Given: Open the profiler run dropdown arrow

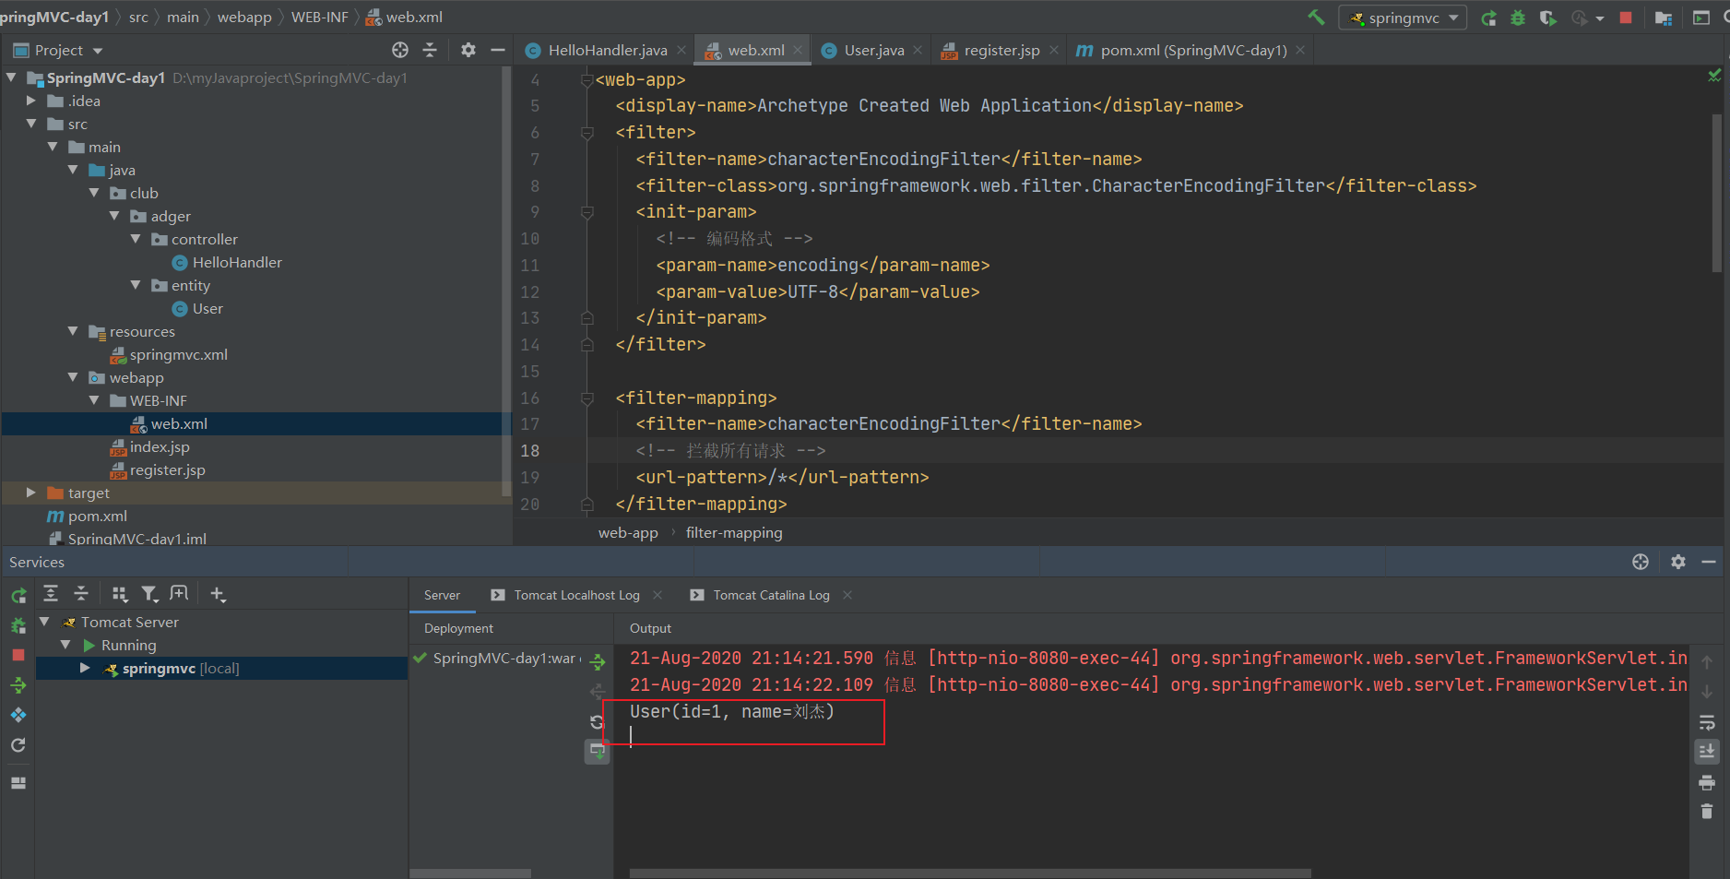Looking at the screenshot, I should click(1600, 18).
